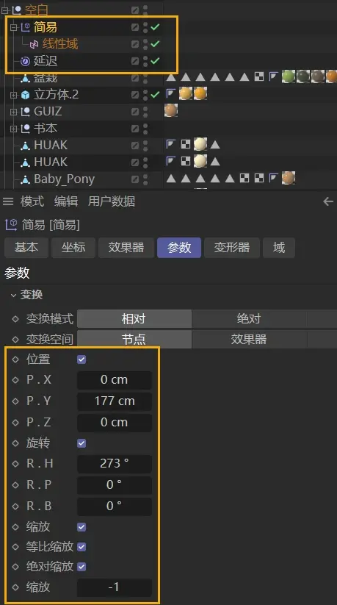Click the P . X value field

pos(114,380)
